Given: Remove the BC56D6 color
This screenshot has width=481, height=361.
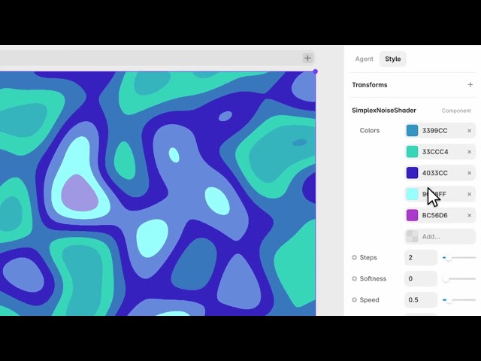Looking at the screenshot, I should click(469, 216).
